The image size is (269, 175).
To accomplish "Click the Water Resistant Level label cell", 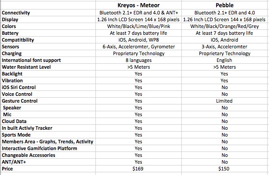I will click(48, 67).
